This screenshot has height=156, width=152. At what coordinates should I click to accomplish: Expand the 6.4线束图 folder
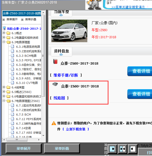click(4, 87)
